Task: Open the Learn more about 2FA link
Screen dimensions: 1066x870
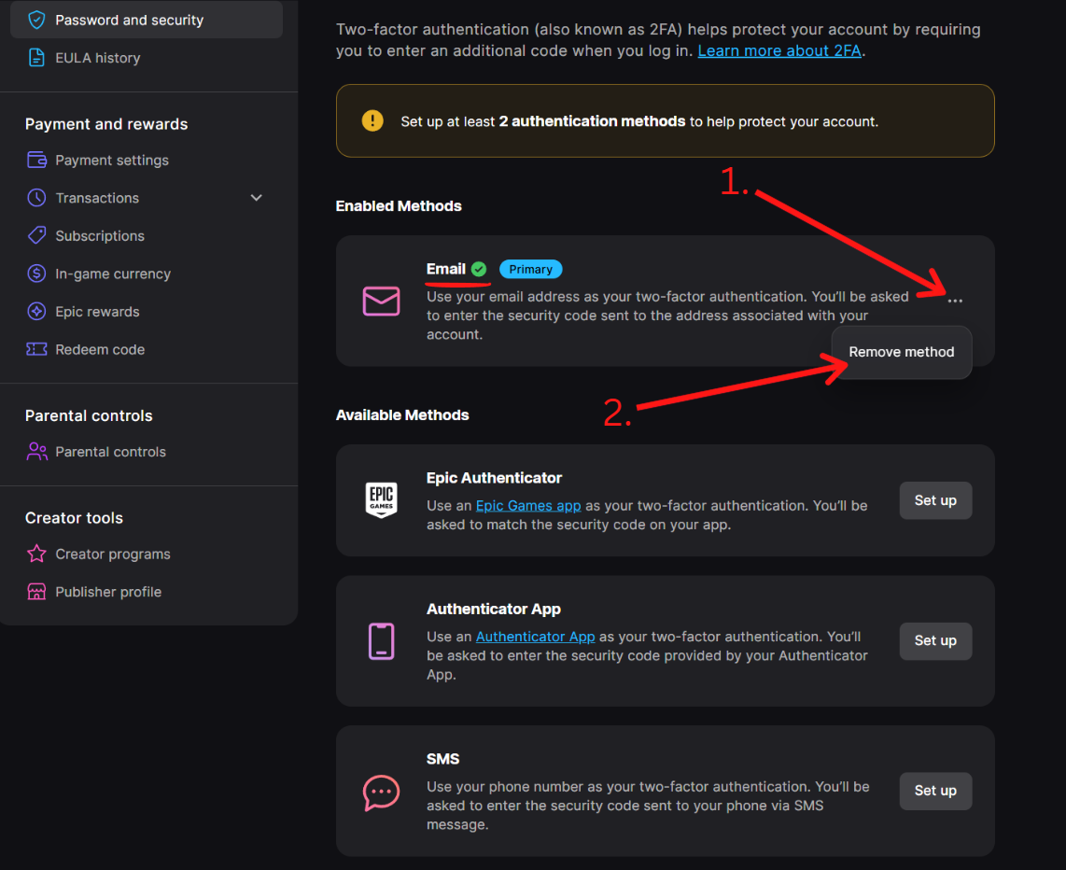Action: coord(779,50)
